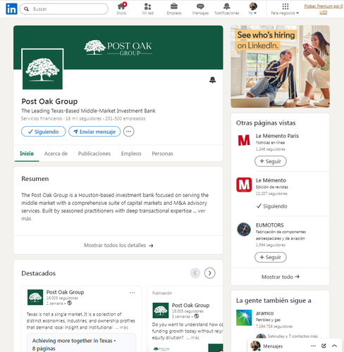The width and height of the screenshot is (344, 352).
Task: Switch to Acerca de tab
Action: tap(56, 153)
